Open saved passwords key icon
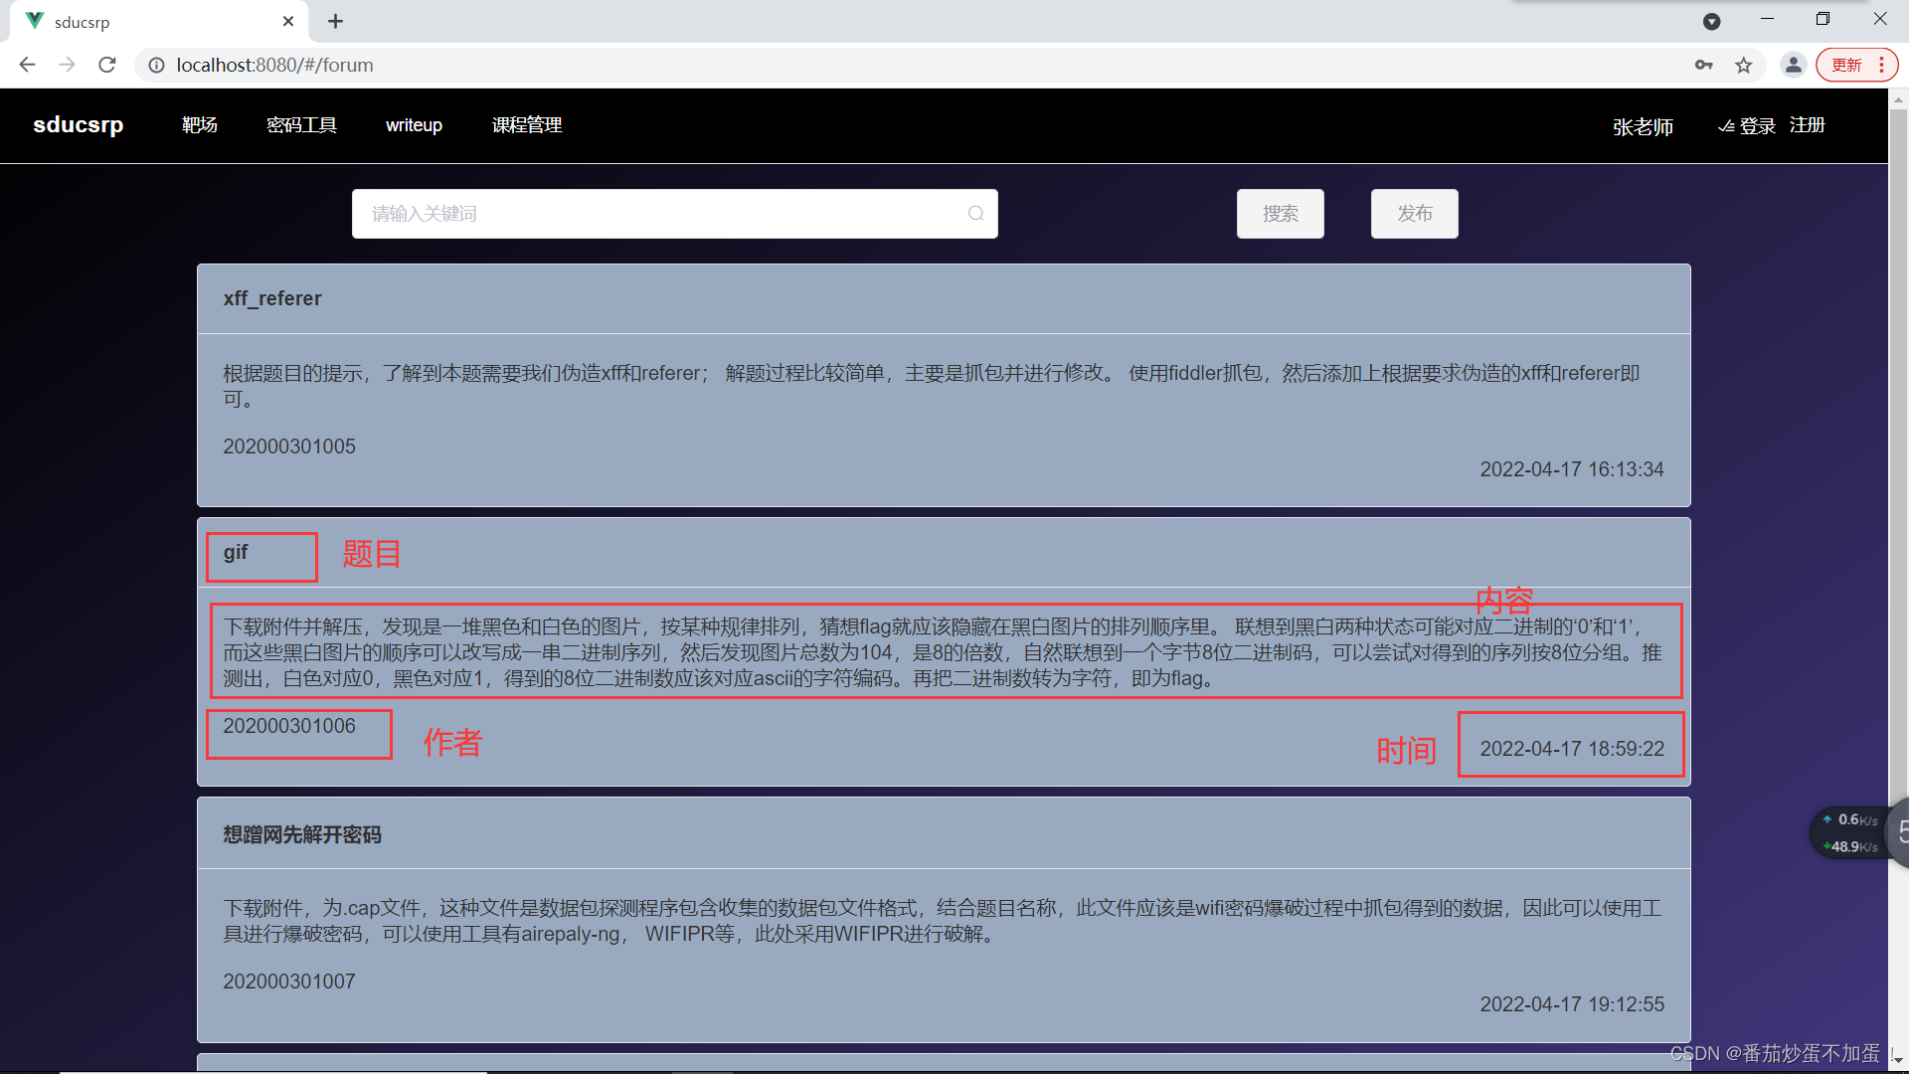 point(1704,65)
